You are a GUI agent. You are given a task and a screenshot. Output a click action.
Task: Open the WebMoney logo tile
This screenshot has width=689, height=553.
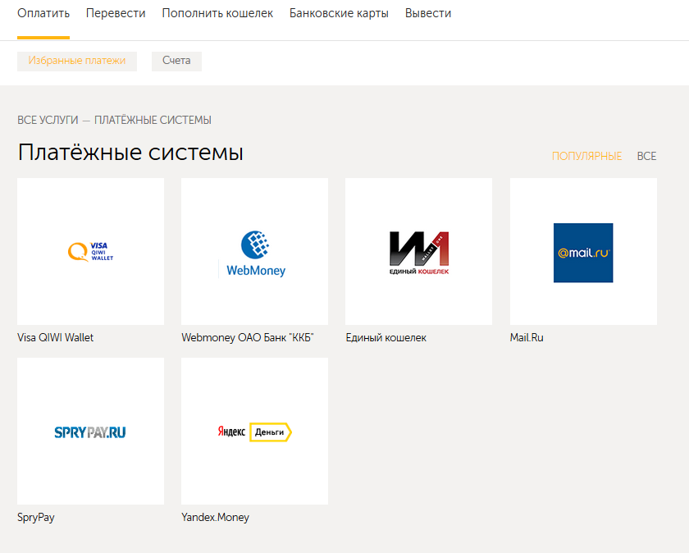coord(254,251)
